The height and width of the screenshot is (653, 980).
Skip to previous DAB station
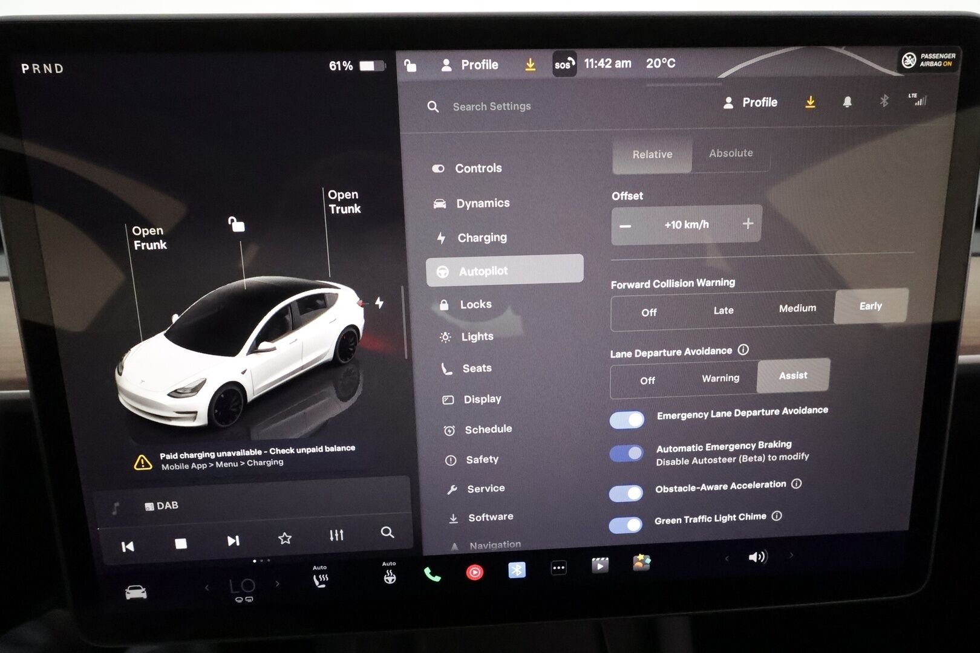(128, 547)
